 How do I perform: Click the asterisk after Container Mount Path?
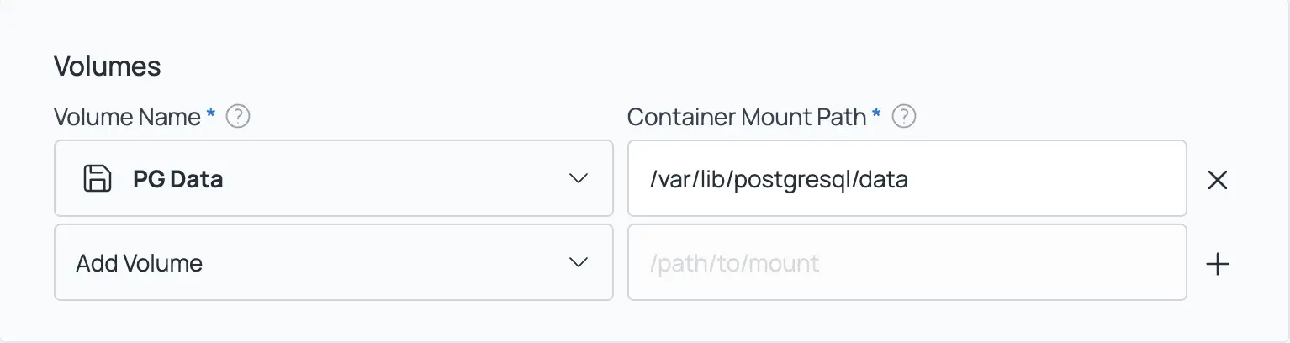[876, 115]
